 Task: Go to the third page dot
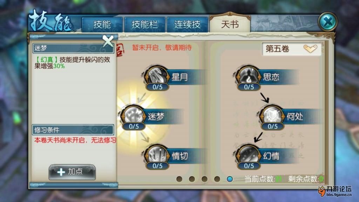tap(205, 179)
